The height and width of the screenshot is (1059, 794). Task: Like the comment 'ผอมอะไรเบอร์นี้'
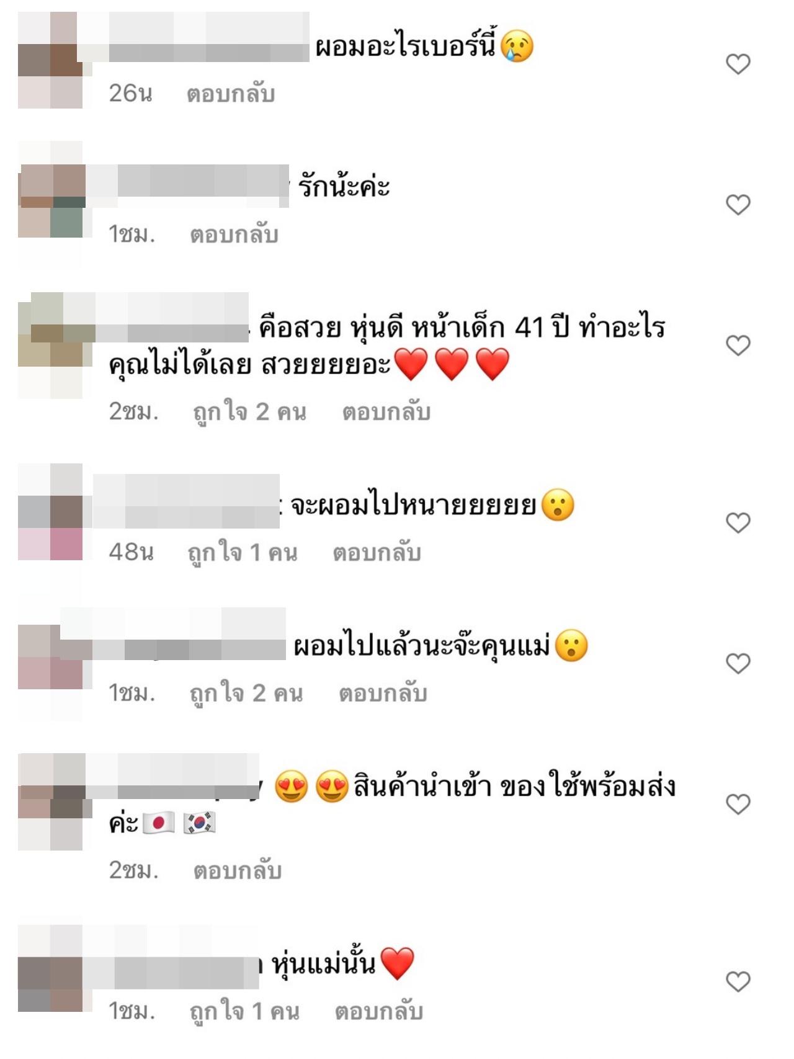point(738,64)
